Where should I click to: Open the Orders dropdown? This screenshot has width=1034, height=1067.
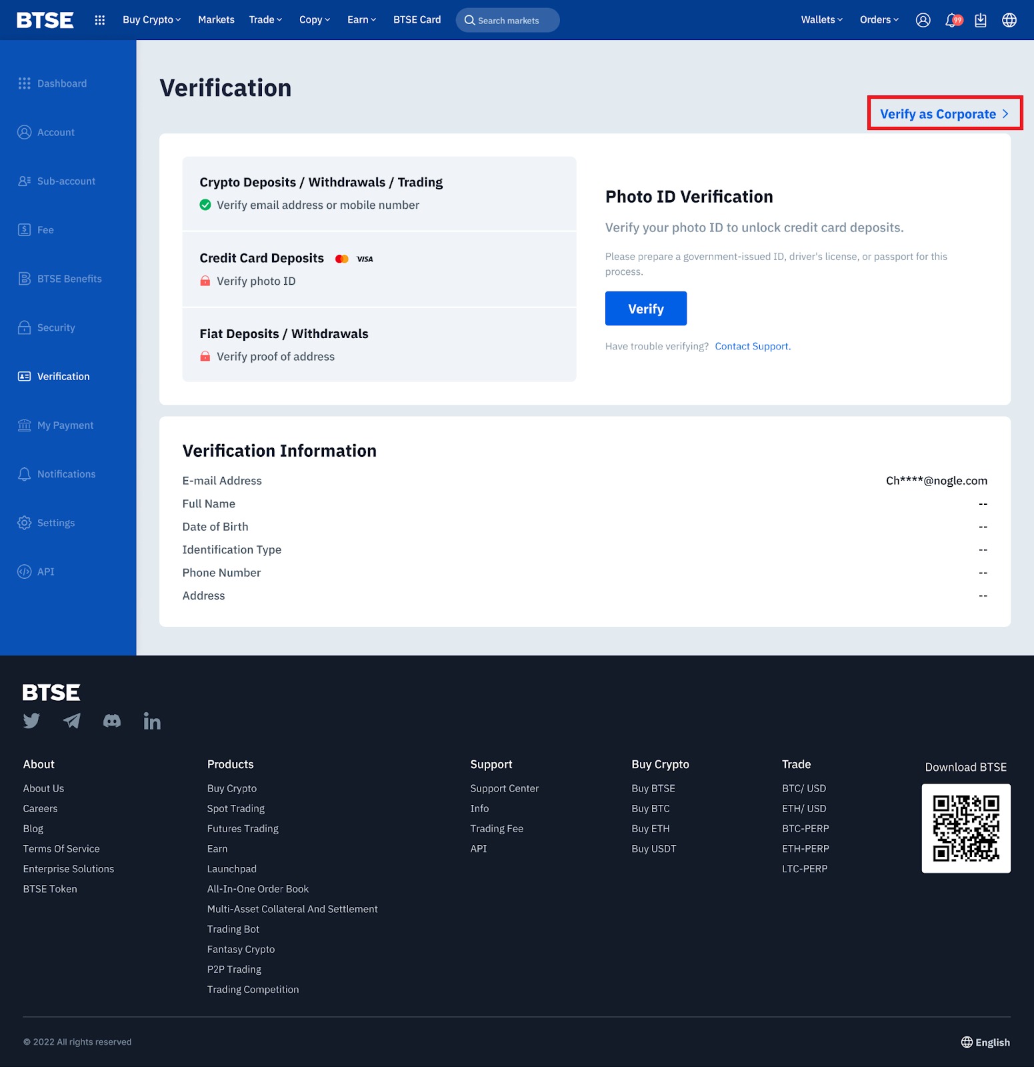point(879,20)
